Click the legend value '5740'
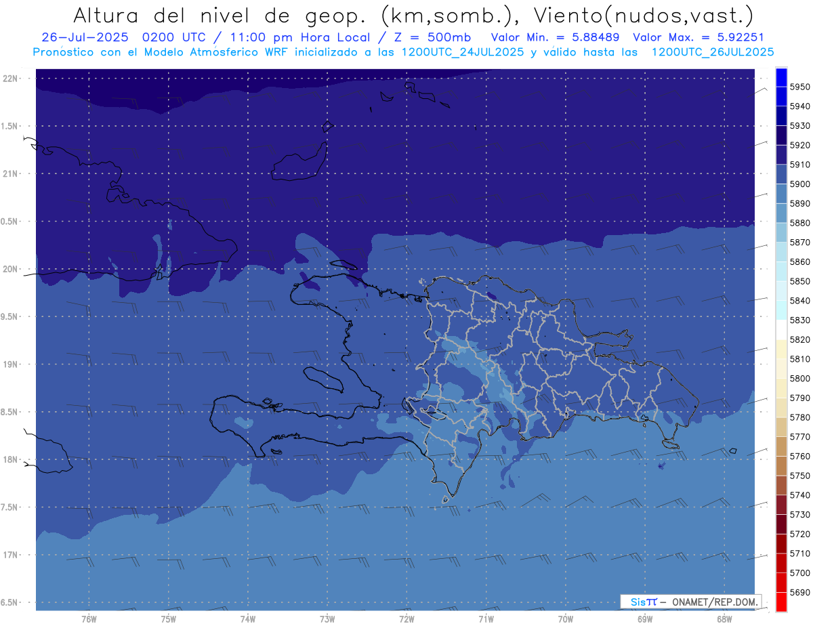This screenshot has height=628, width=813. (800, 495)
